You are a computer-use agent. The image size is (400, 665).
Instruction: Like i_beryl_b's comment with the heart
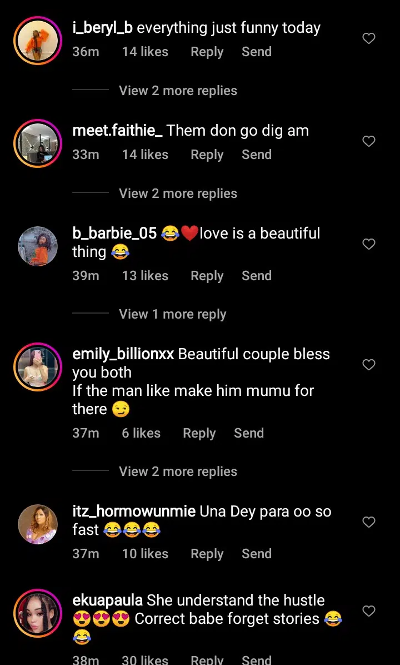tap(369, 38)
